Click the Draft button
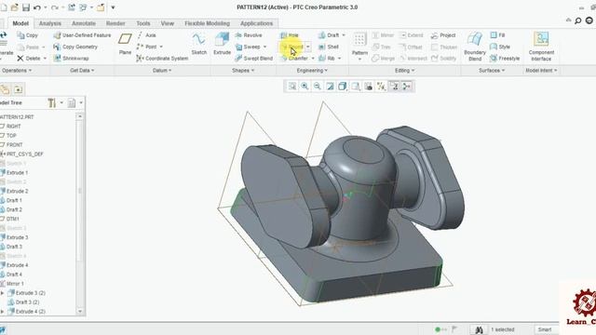Screen dimensions: 596x335 [x=329, y=35]
